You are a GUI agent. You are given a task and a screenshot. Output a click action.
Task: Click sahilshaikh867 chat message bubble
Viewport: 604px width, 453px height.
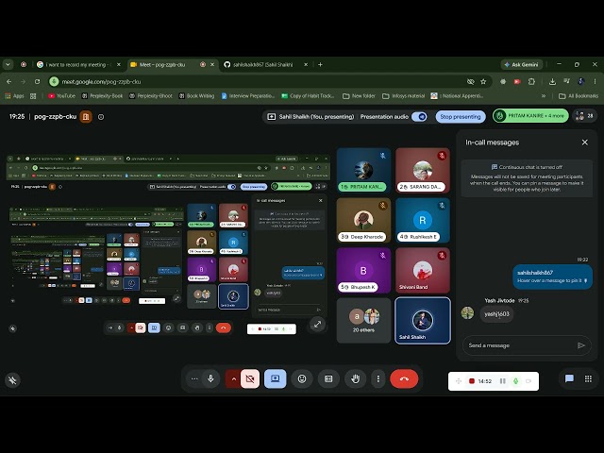(552, 277)
